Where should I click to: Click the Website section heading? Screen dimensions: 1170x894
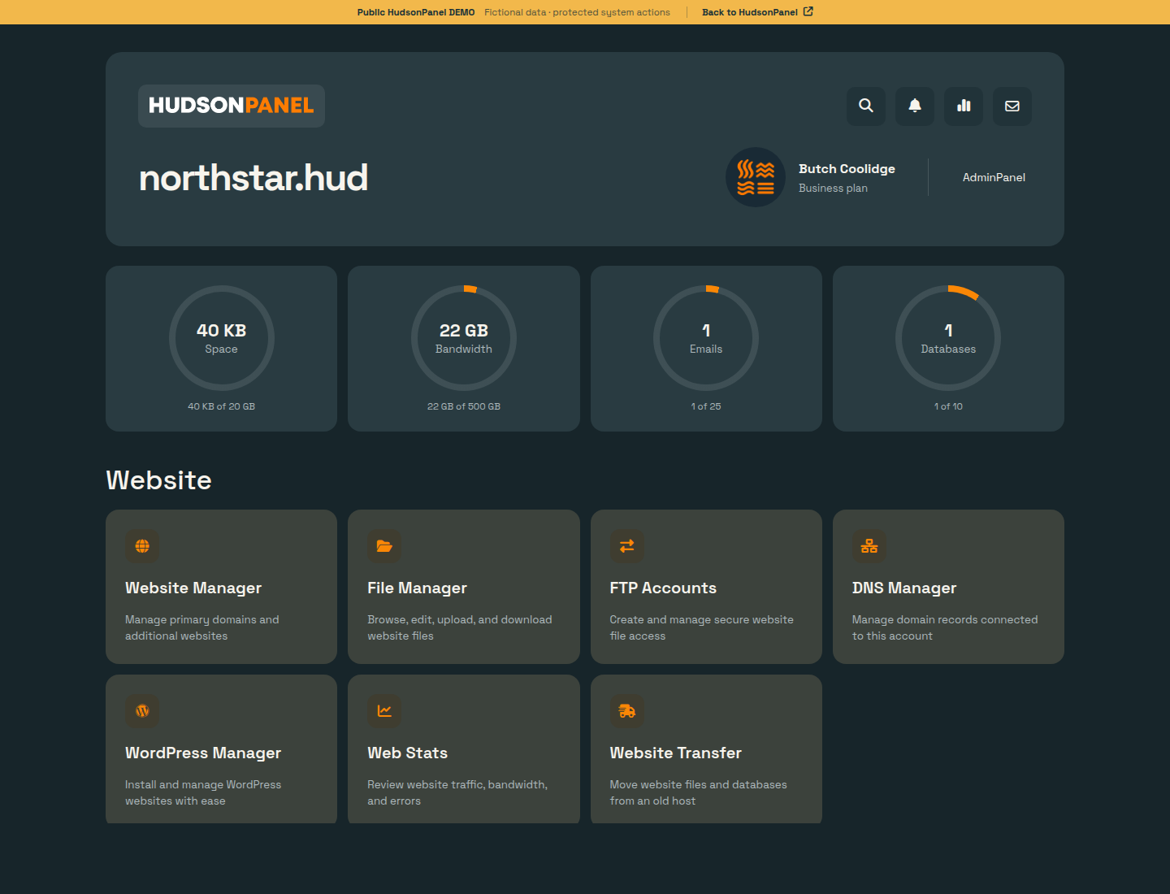(x=158, y=480)
